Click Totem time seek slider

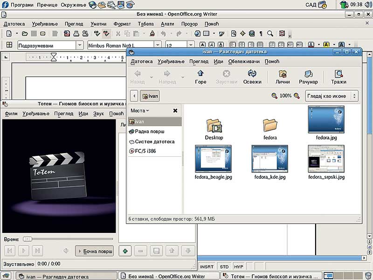point(68,239)
